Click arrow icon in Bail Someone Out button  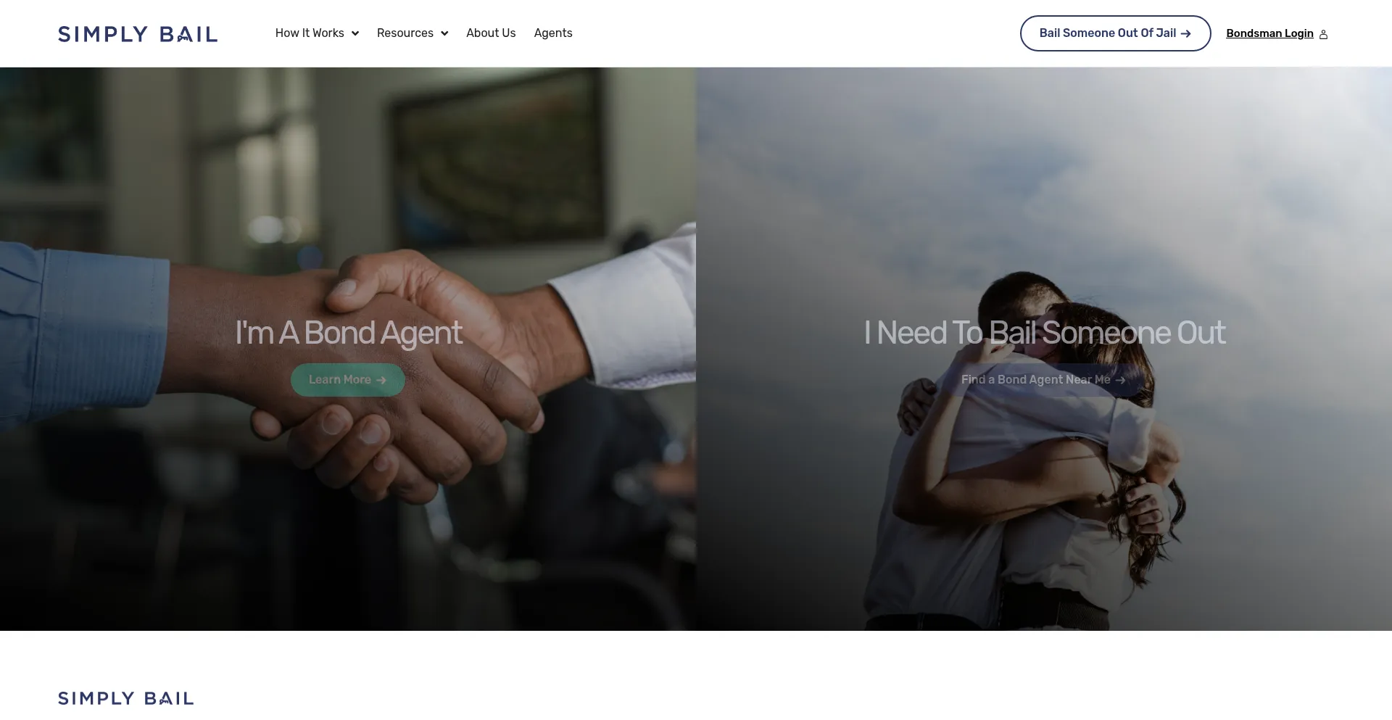click(1186, 33)
